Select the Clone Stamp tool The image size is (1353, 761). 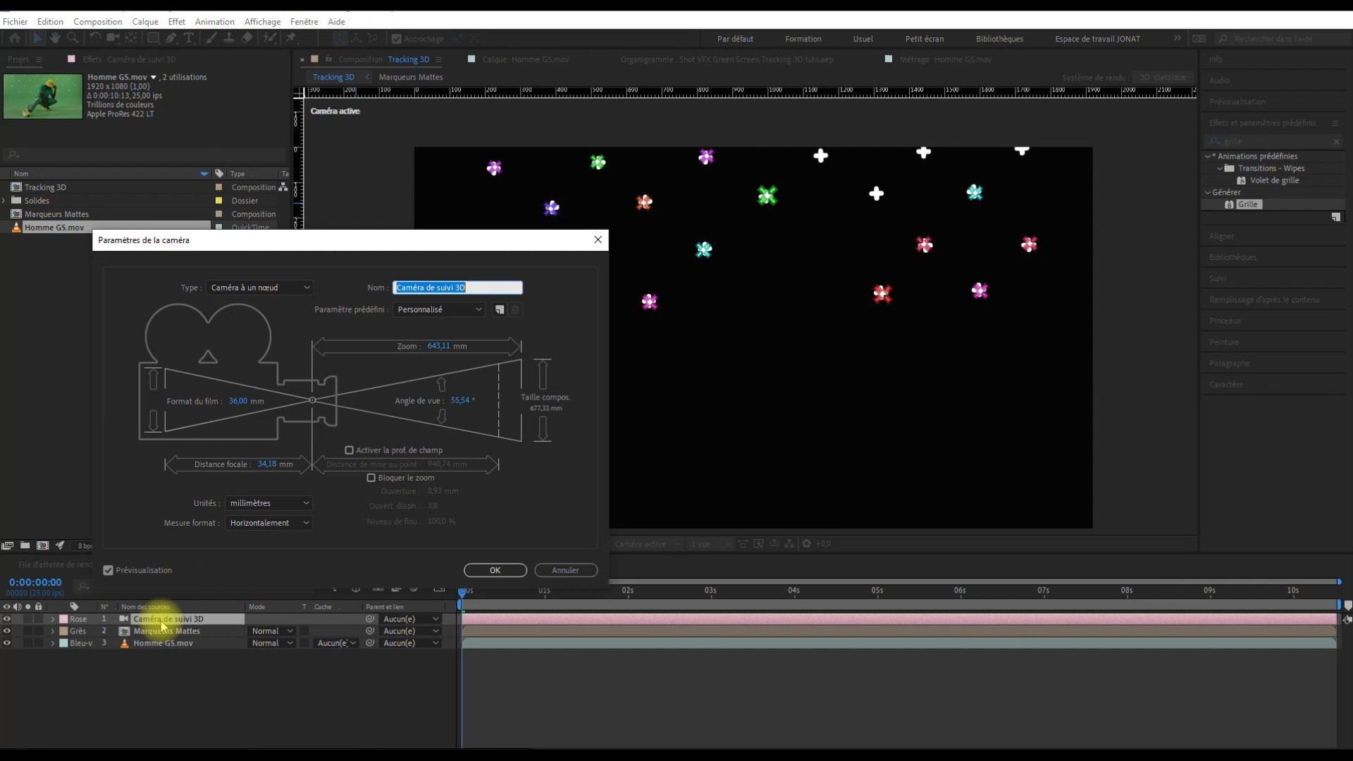tap(229, 38)
